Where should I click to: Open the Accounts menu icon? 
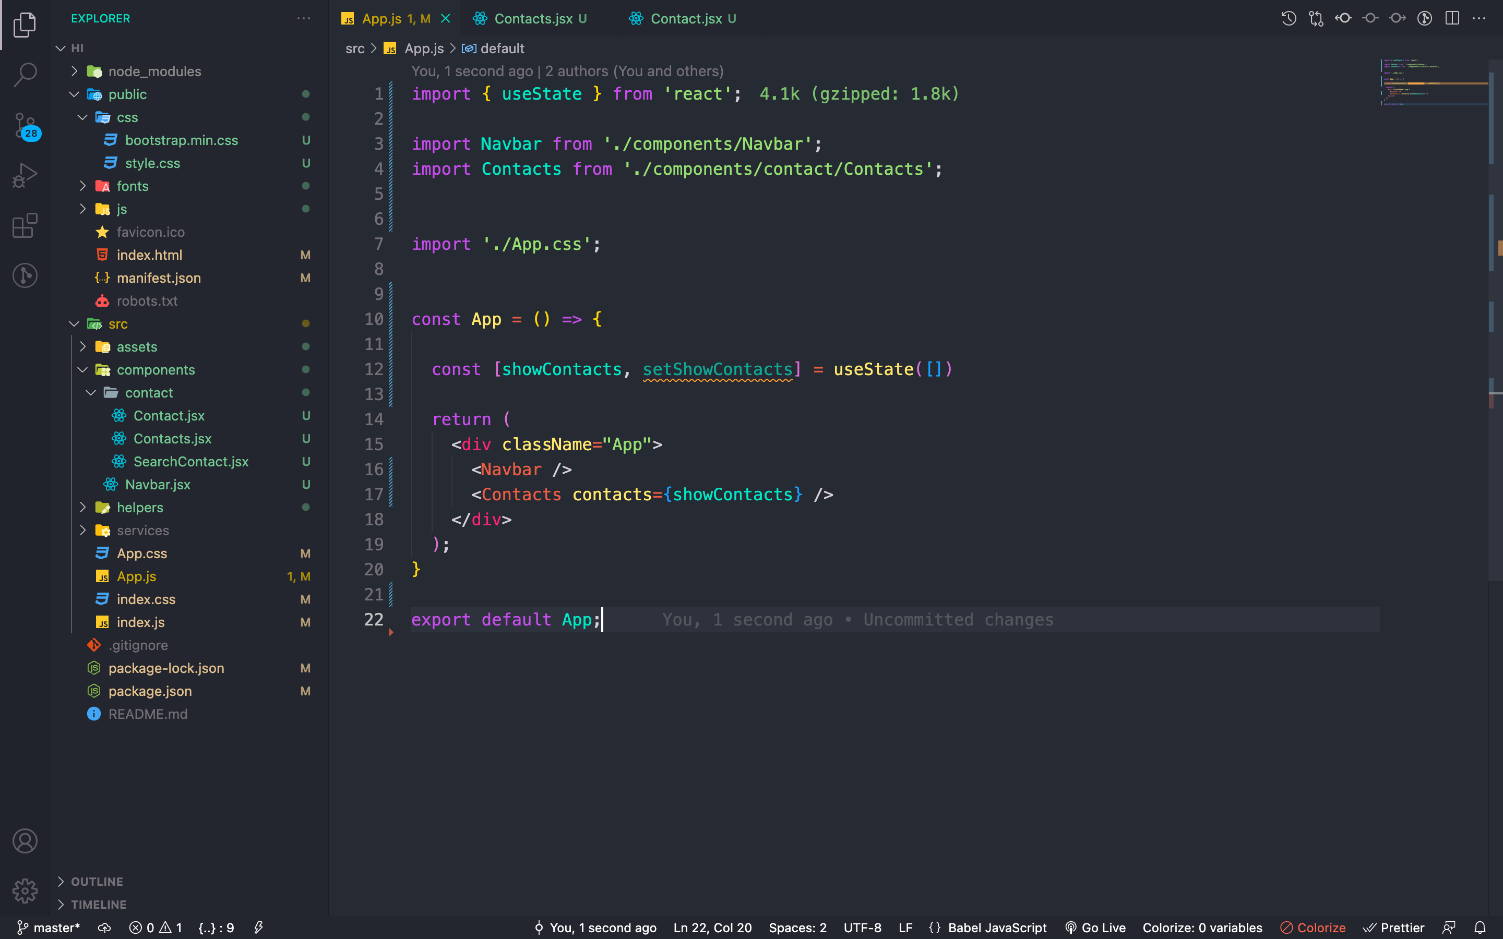pyautogui.click(x=25, y=841)
